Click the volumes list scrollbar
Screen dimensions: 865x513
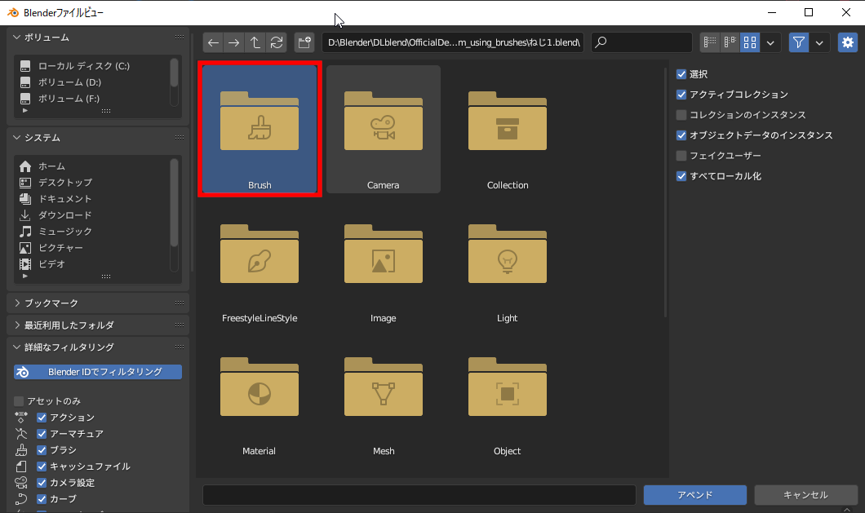[175, 73]
